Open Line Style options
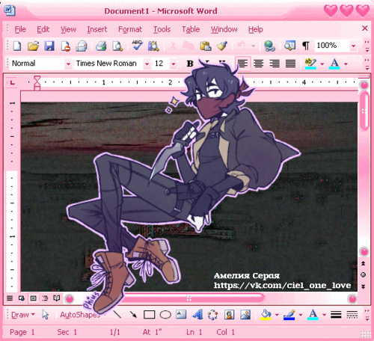374x341 pixels. pos(336,315)
